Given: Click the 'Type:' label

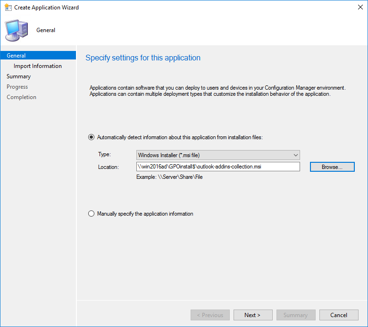Looking at the screenshot, I should point(104,154).
